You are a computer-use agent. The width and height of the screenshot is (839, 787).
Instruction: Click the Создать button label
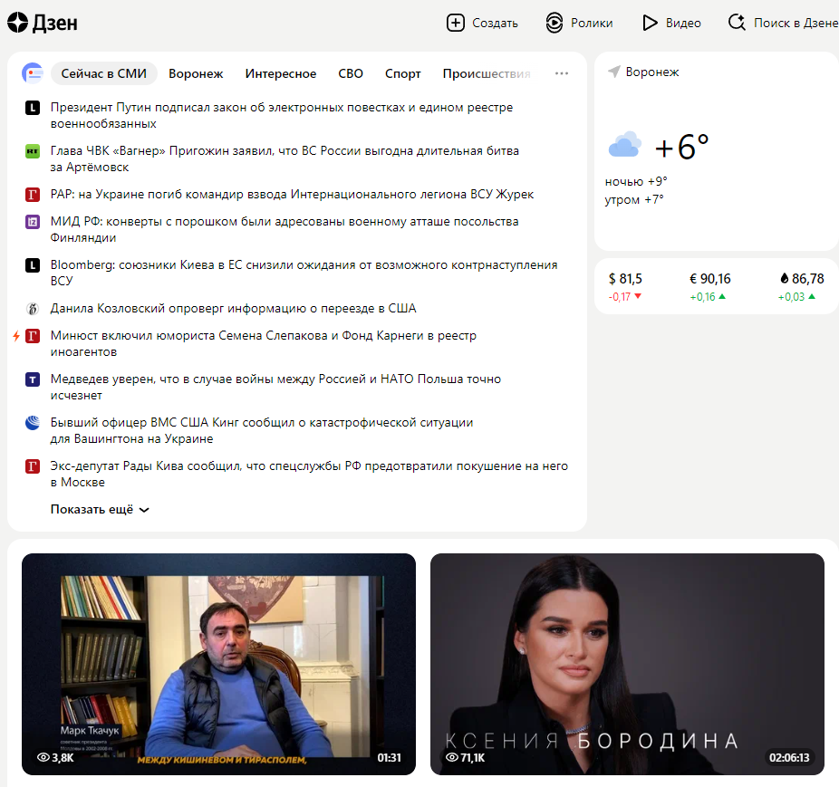[x=495, y=23]
